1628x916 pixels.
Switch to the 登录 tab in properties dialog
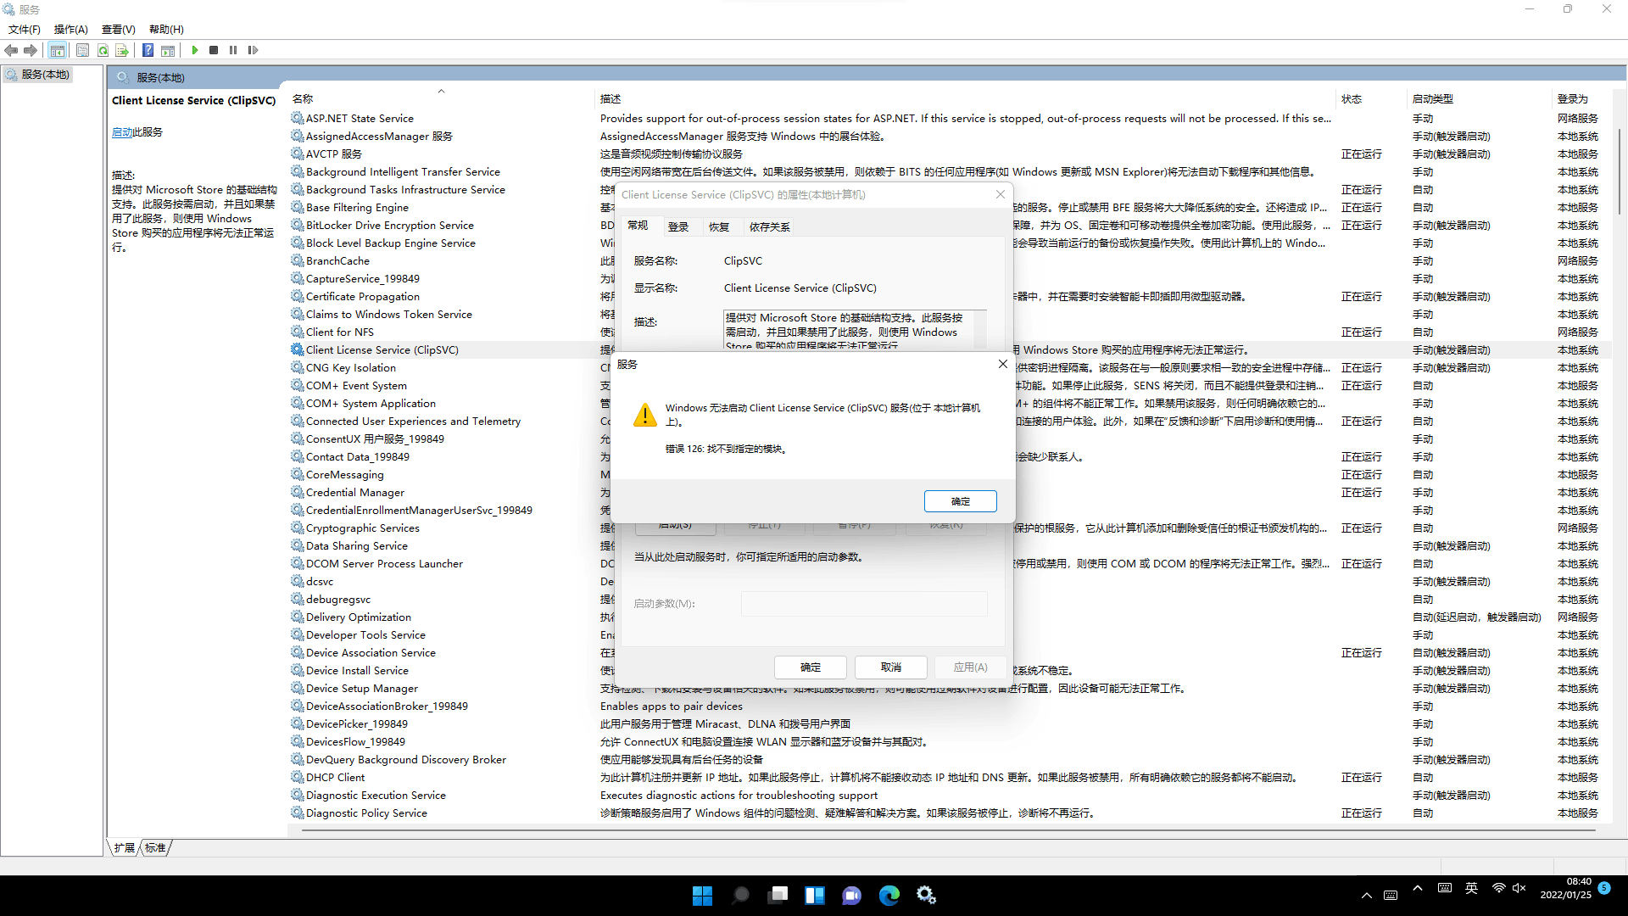[678, 227]
